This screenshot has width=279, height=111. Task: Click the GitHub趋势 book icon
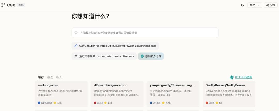click(232, 77)
